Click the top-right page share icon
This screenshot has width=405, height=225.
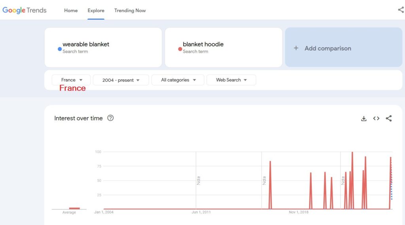pyautogui.click(x=401, y=10)
